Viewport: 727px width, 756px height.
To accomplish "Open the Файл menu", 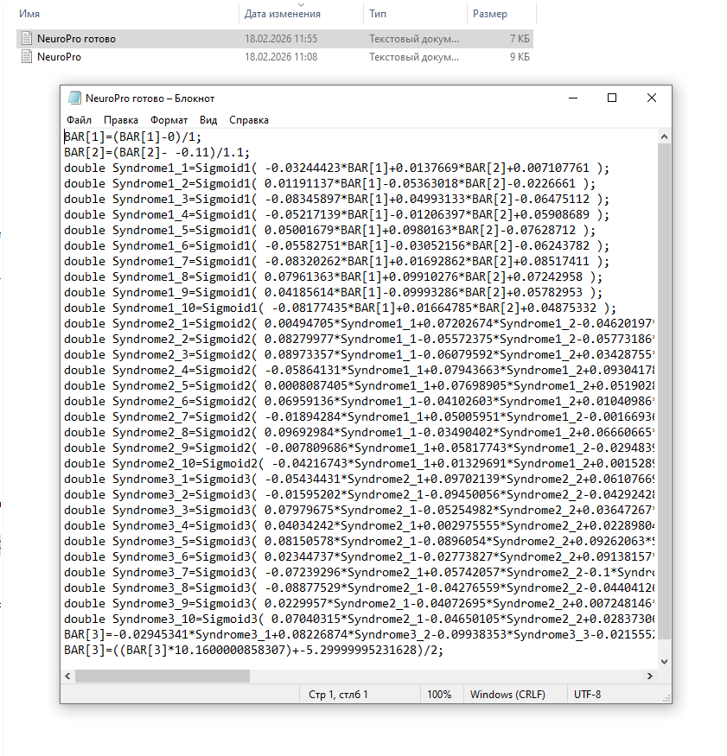I will (79, 120).
